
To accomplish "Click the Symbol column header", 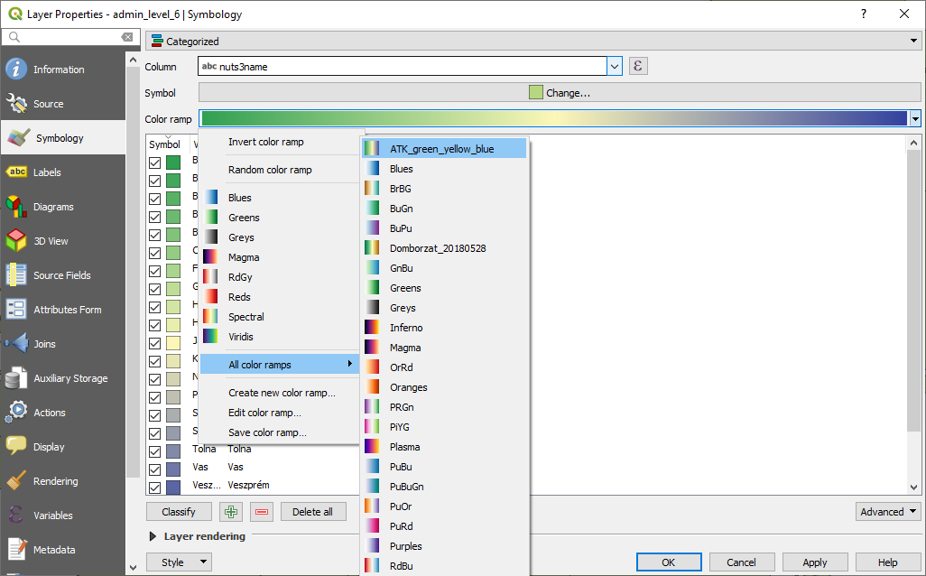I will 165,144.
